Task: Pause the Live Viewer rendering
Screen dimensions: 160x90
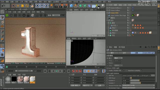Action: (x=15, y=15)
